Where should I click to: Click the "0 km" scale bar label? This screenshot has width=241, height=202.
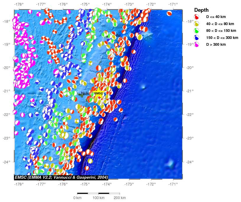point(77,198)
